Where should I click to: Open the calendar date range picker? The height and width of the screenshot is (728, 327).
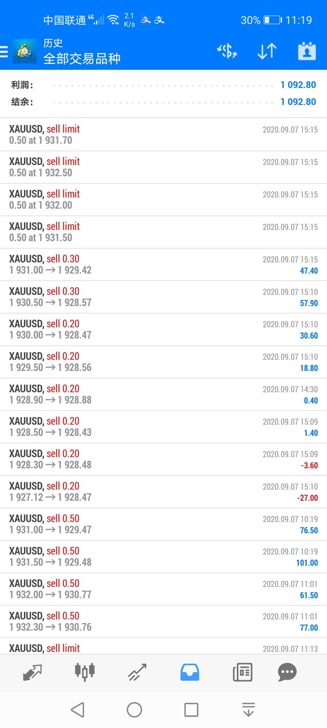point(307,51)
